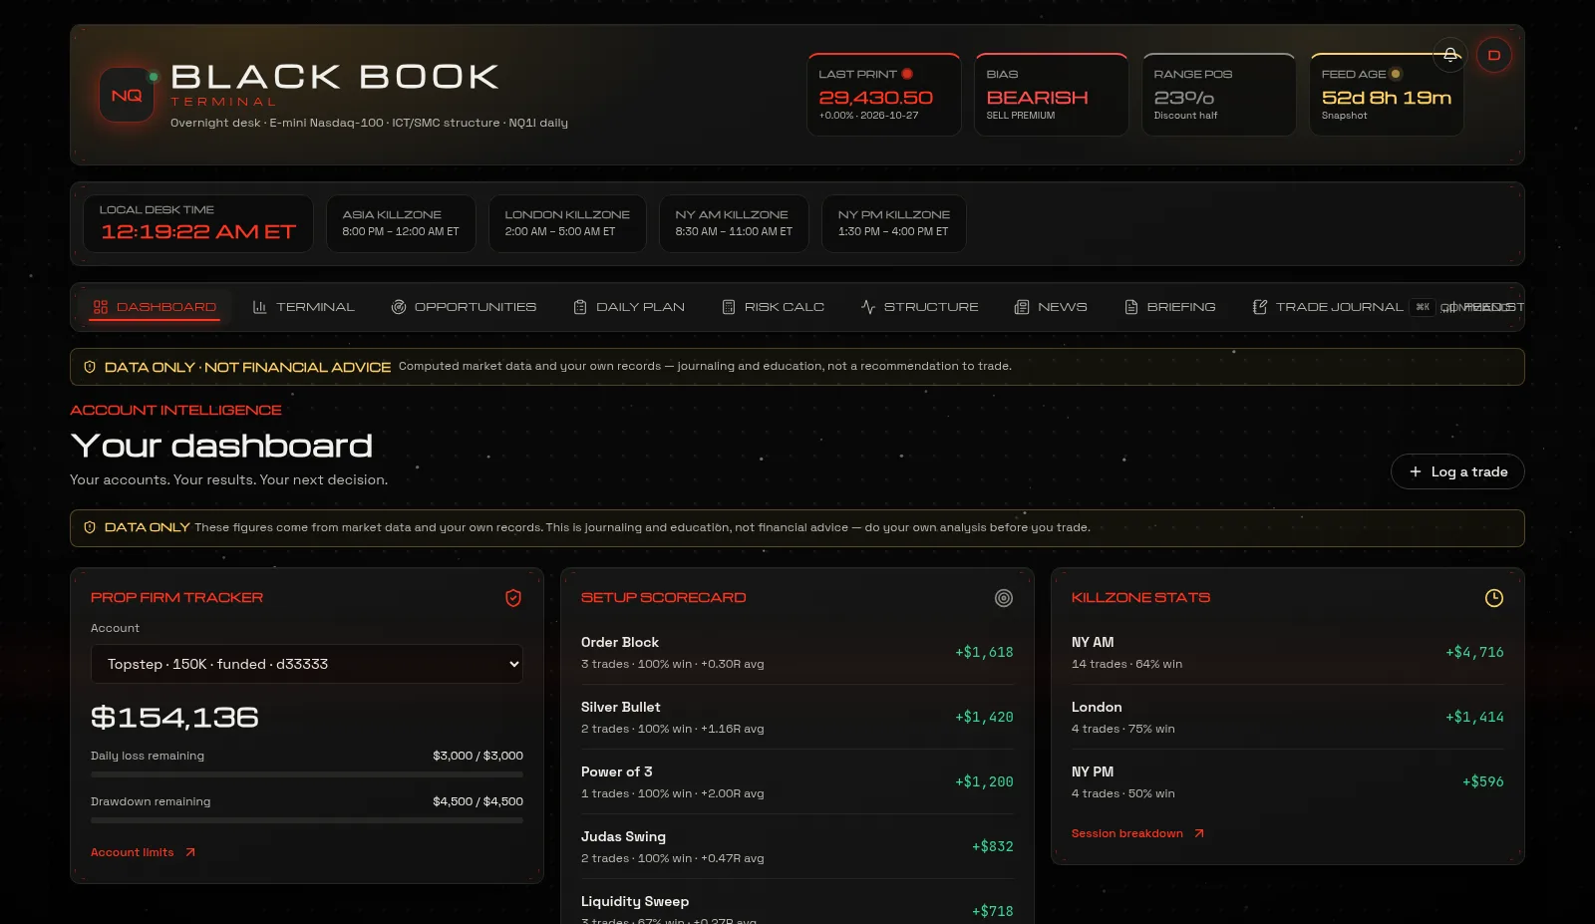Screen dimensions: 1595x924
Task: Click the Daily loss remaining progress bar
Action: pos(307,774)
